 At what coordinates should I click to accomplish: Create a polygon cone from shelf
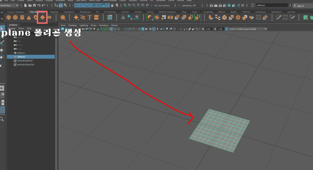click(x=29, y=18)
